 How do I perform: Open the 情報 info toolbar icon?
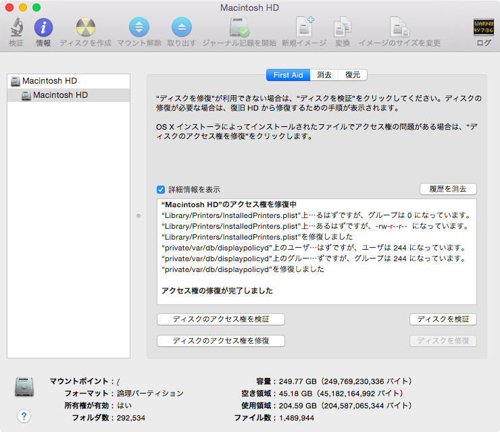(x=43, y=27)
